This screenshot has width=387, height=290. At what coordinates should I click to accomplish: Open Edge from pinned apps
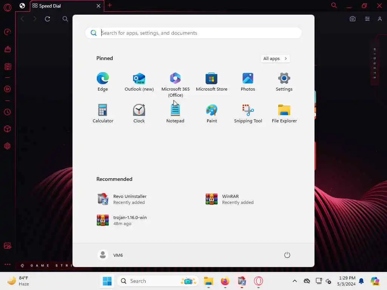[x=103, y=82]
